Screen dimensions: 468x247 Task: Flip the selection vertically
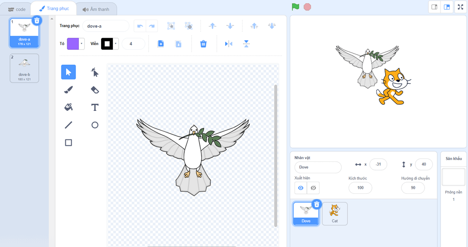pos(246,44)
